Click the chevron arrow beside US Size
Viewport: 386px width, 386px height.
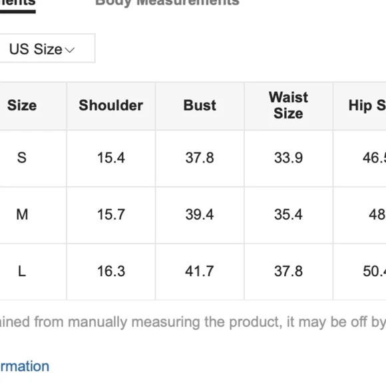(70, 50)
